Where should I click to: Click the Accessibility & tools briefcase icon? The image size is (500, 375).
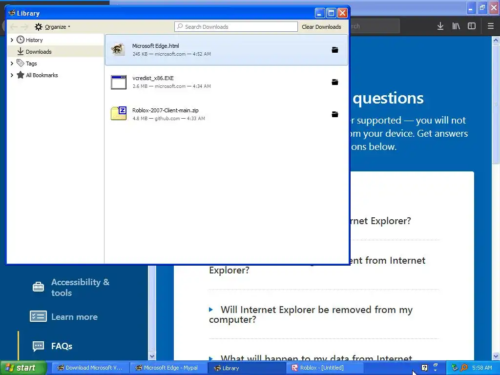(x=38, y=287)
